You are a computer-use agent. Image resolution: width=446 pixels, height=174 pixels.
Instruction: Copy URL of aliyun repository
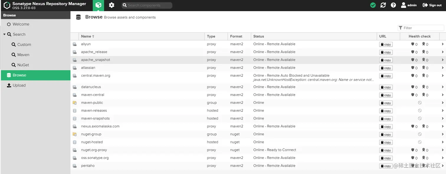[386, 44]
